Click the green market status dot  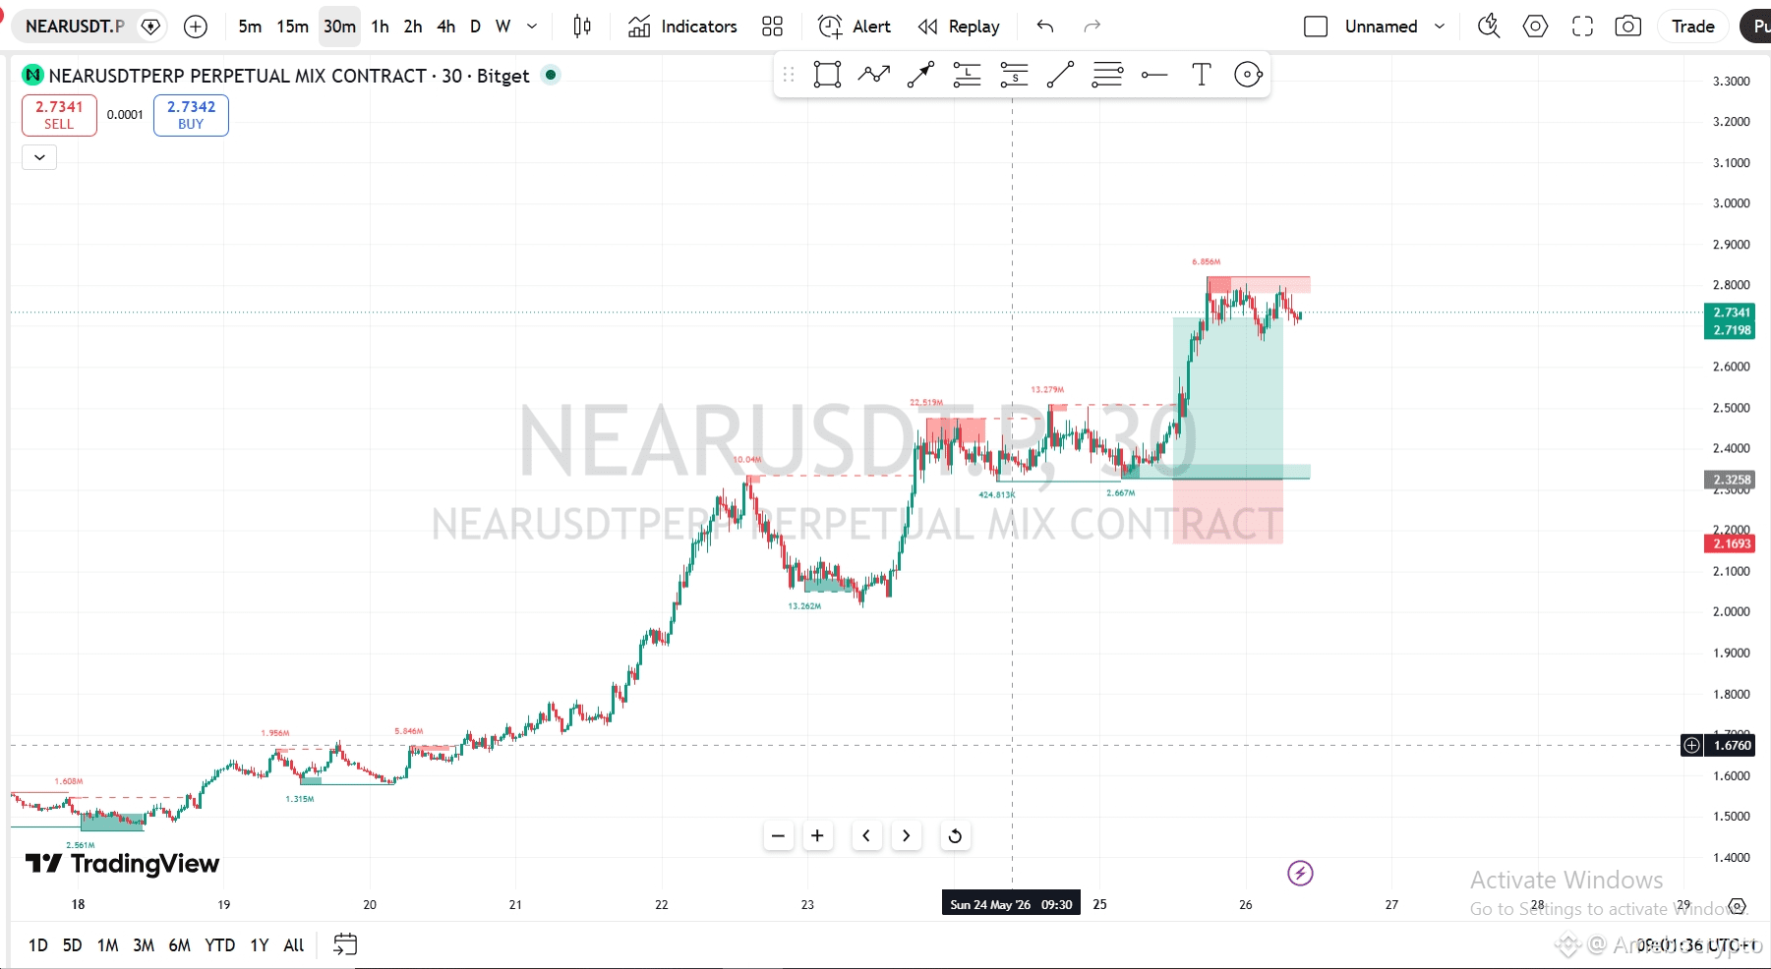pyautogui.click(x=551, y=75)
